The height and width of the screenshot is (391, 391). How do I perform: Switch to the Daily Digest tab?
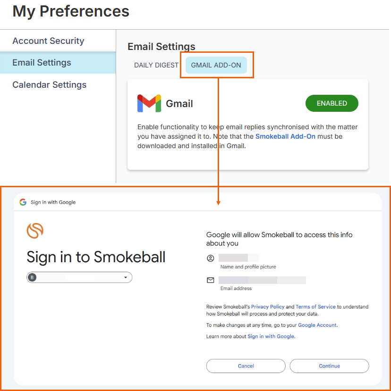[156, 65]
